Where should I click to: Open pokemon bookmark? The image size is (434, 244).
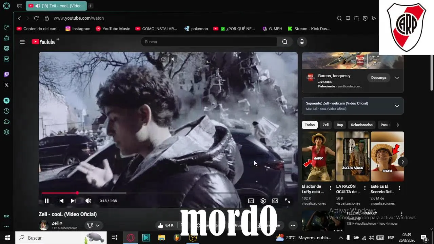coord(196,29)
